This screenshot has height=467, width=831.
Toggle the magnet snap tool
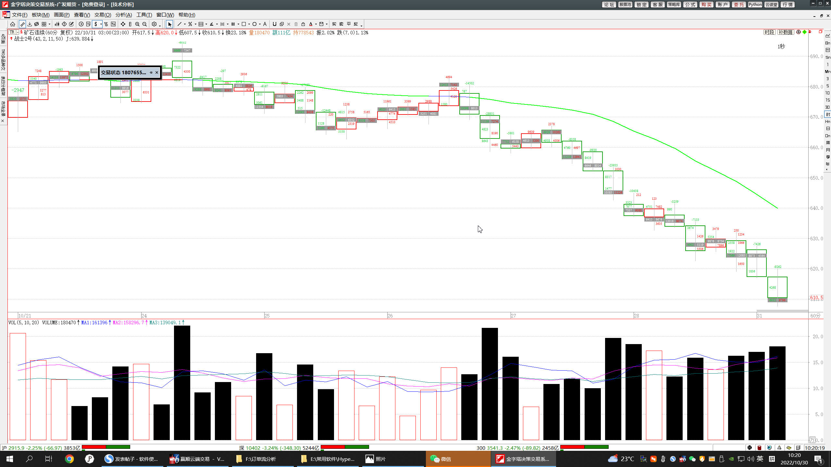[x=274, y=24]
